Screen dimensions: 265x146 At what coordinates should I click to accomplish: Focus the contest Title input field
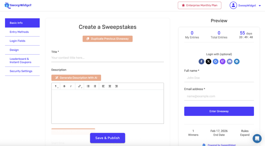(x=107, y=58)
